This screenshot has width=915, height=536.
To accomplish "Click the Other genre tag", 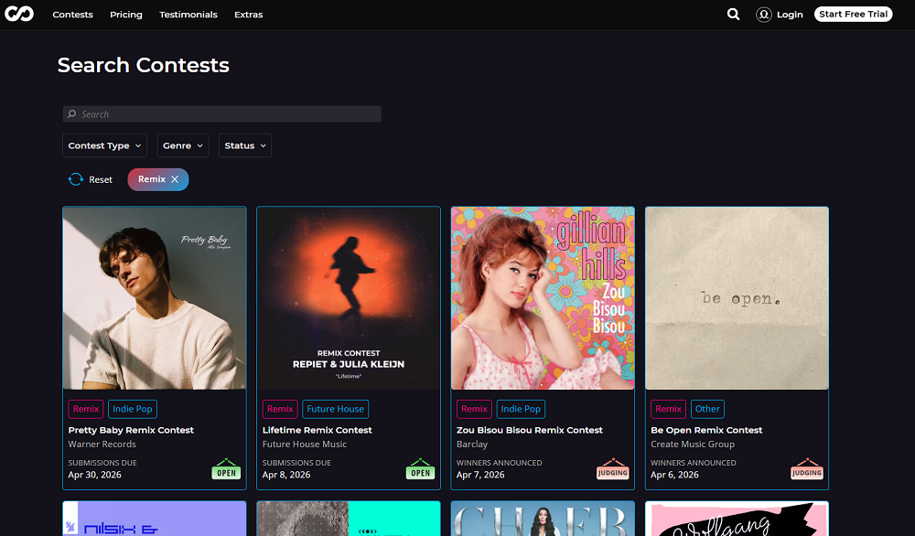I will click(x=707, y=409).
